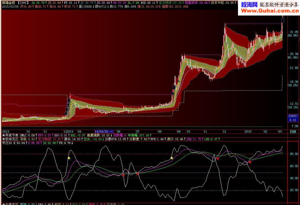Click the last red star KD signal

250,162
